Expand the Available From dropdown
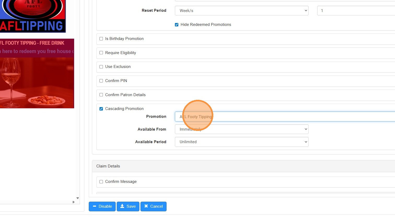 pyautogui.click(x=241, y=129)
